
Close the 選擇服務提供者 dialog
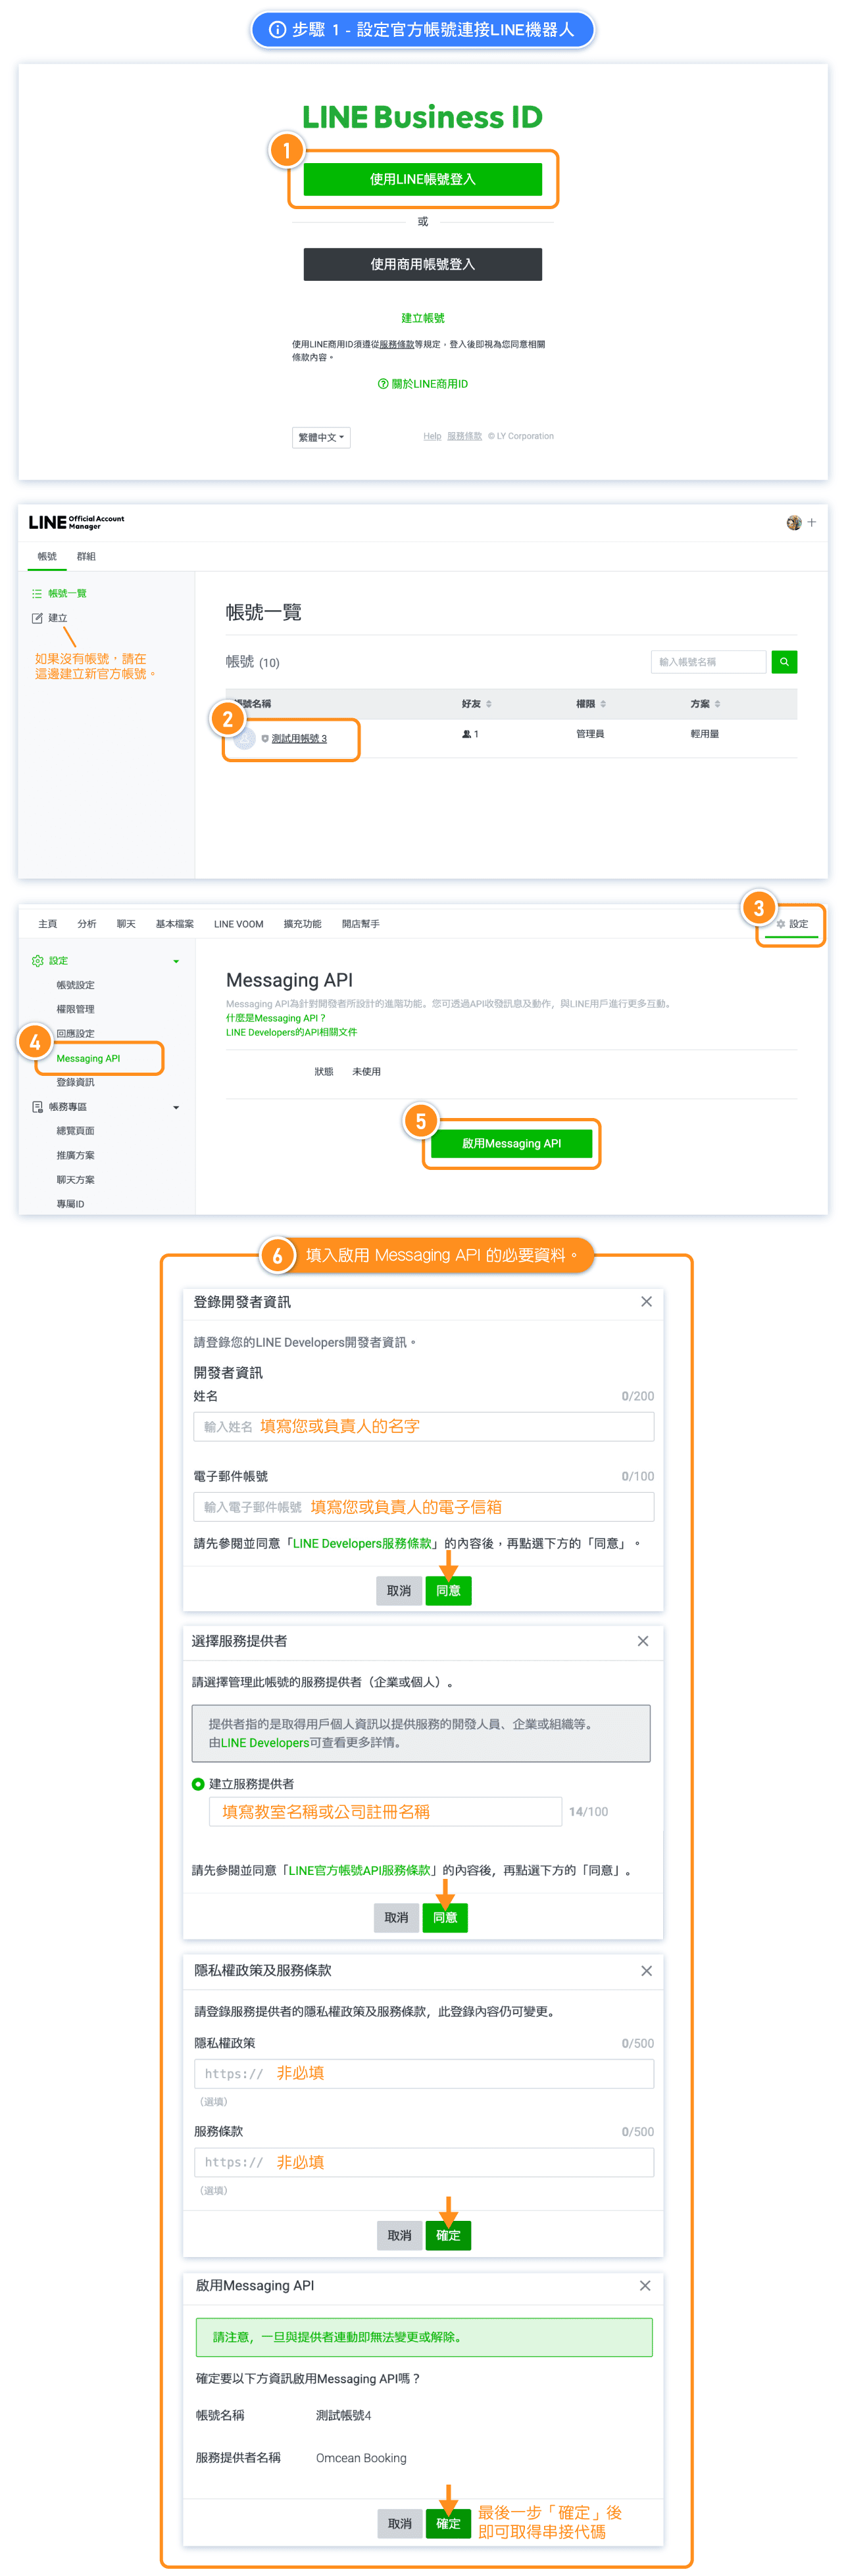click(x=643, y=1641)
